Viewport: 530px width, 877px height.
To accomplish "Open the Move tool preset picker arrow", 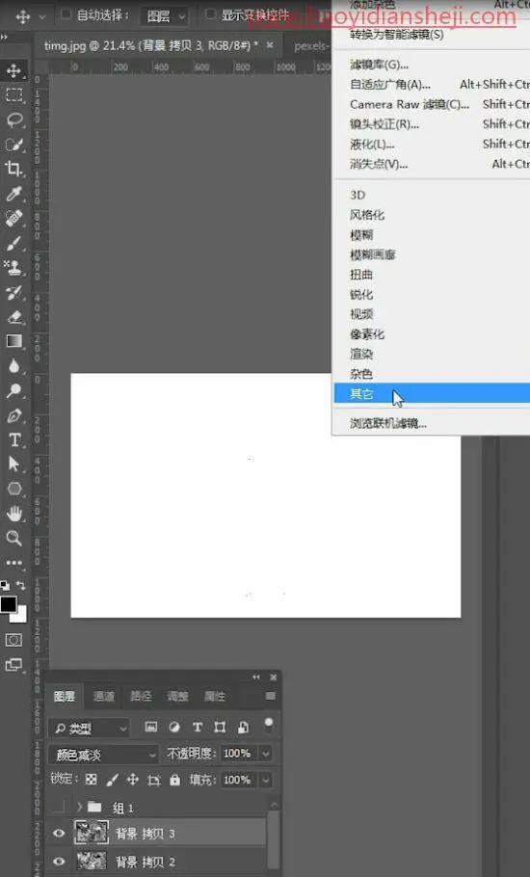I will click(x=42, y=16).
